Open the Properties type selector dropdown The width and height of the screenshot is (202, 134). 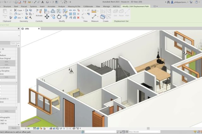pyautogui.click(x=19, y=36)
